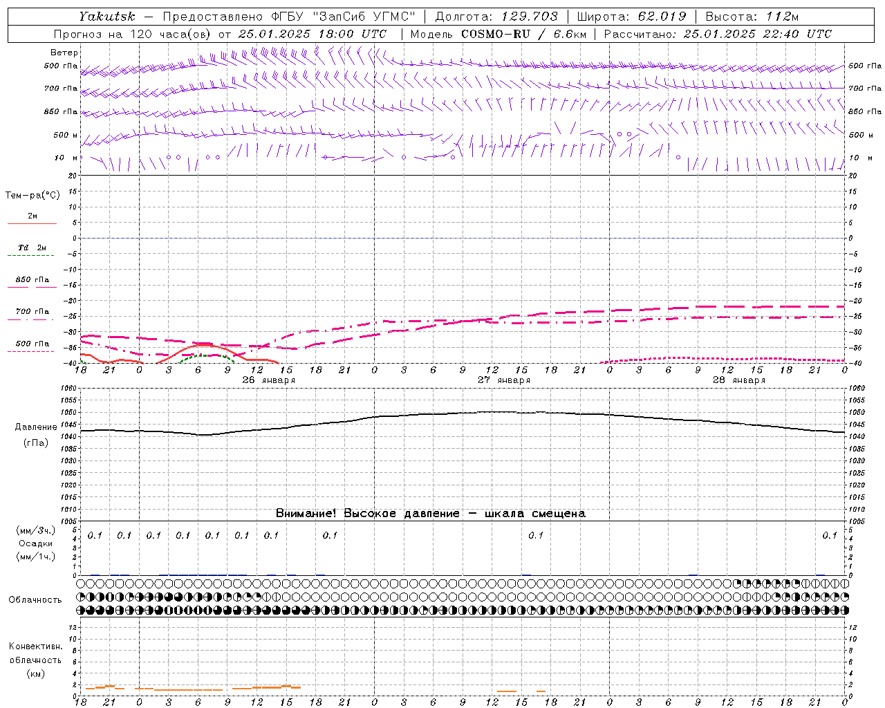Click the "(км)" convective cloud unit label
885x708 pixels.
coord(36,673)
